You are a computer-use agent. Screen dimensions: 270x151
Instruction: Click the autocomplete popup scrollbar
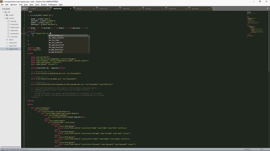pos(89,44)
